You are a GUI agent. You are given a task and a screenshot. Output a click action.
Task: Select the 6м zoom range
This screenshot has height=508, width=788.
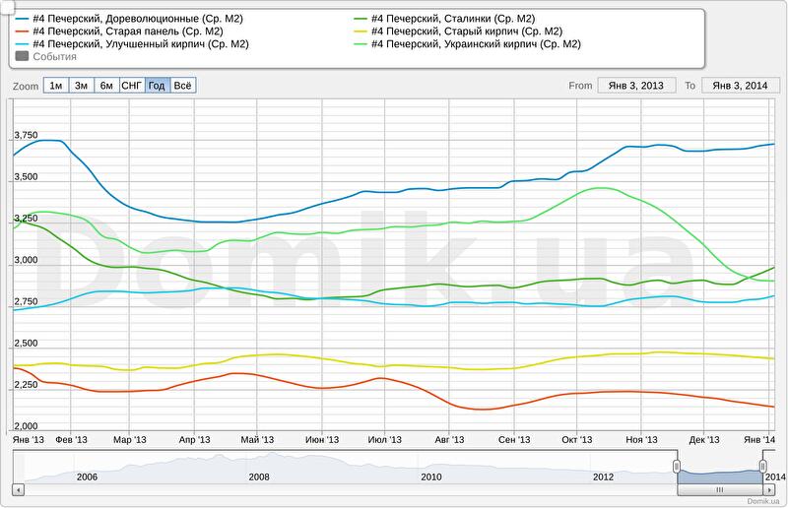point(106,86)
